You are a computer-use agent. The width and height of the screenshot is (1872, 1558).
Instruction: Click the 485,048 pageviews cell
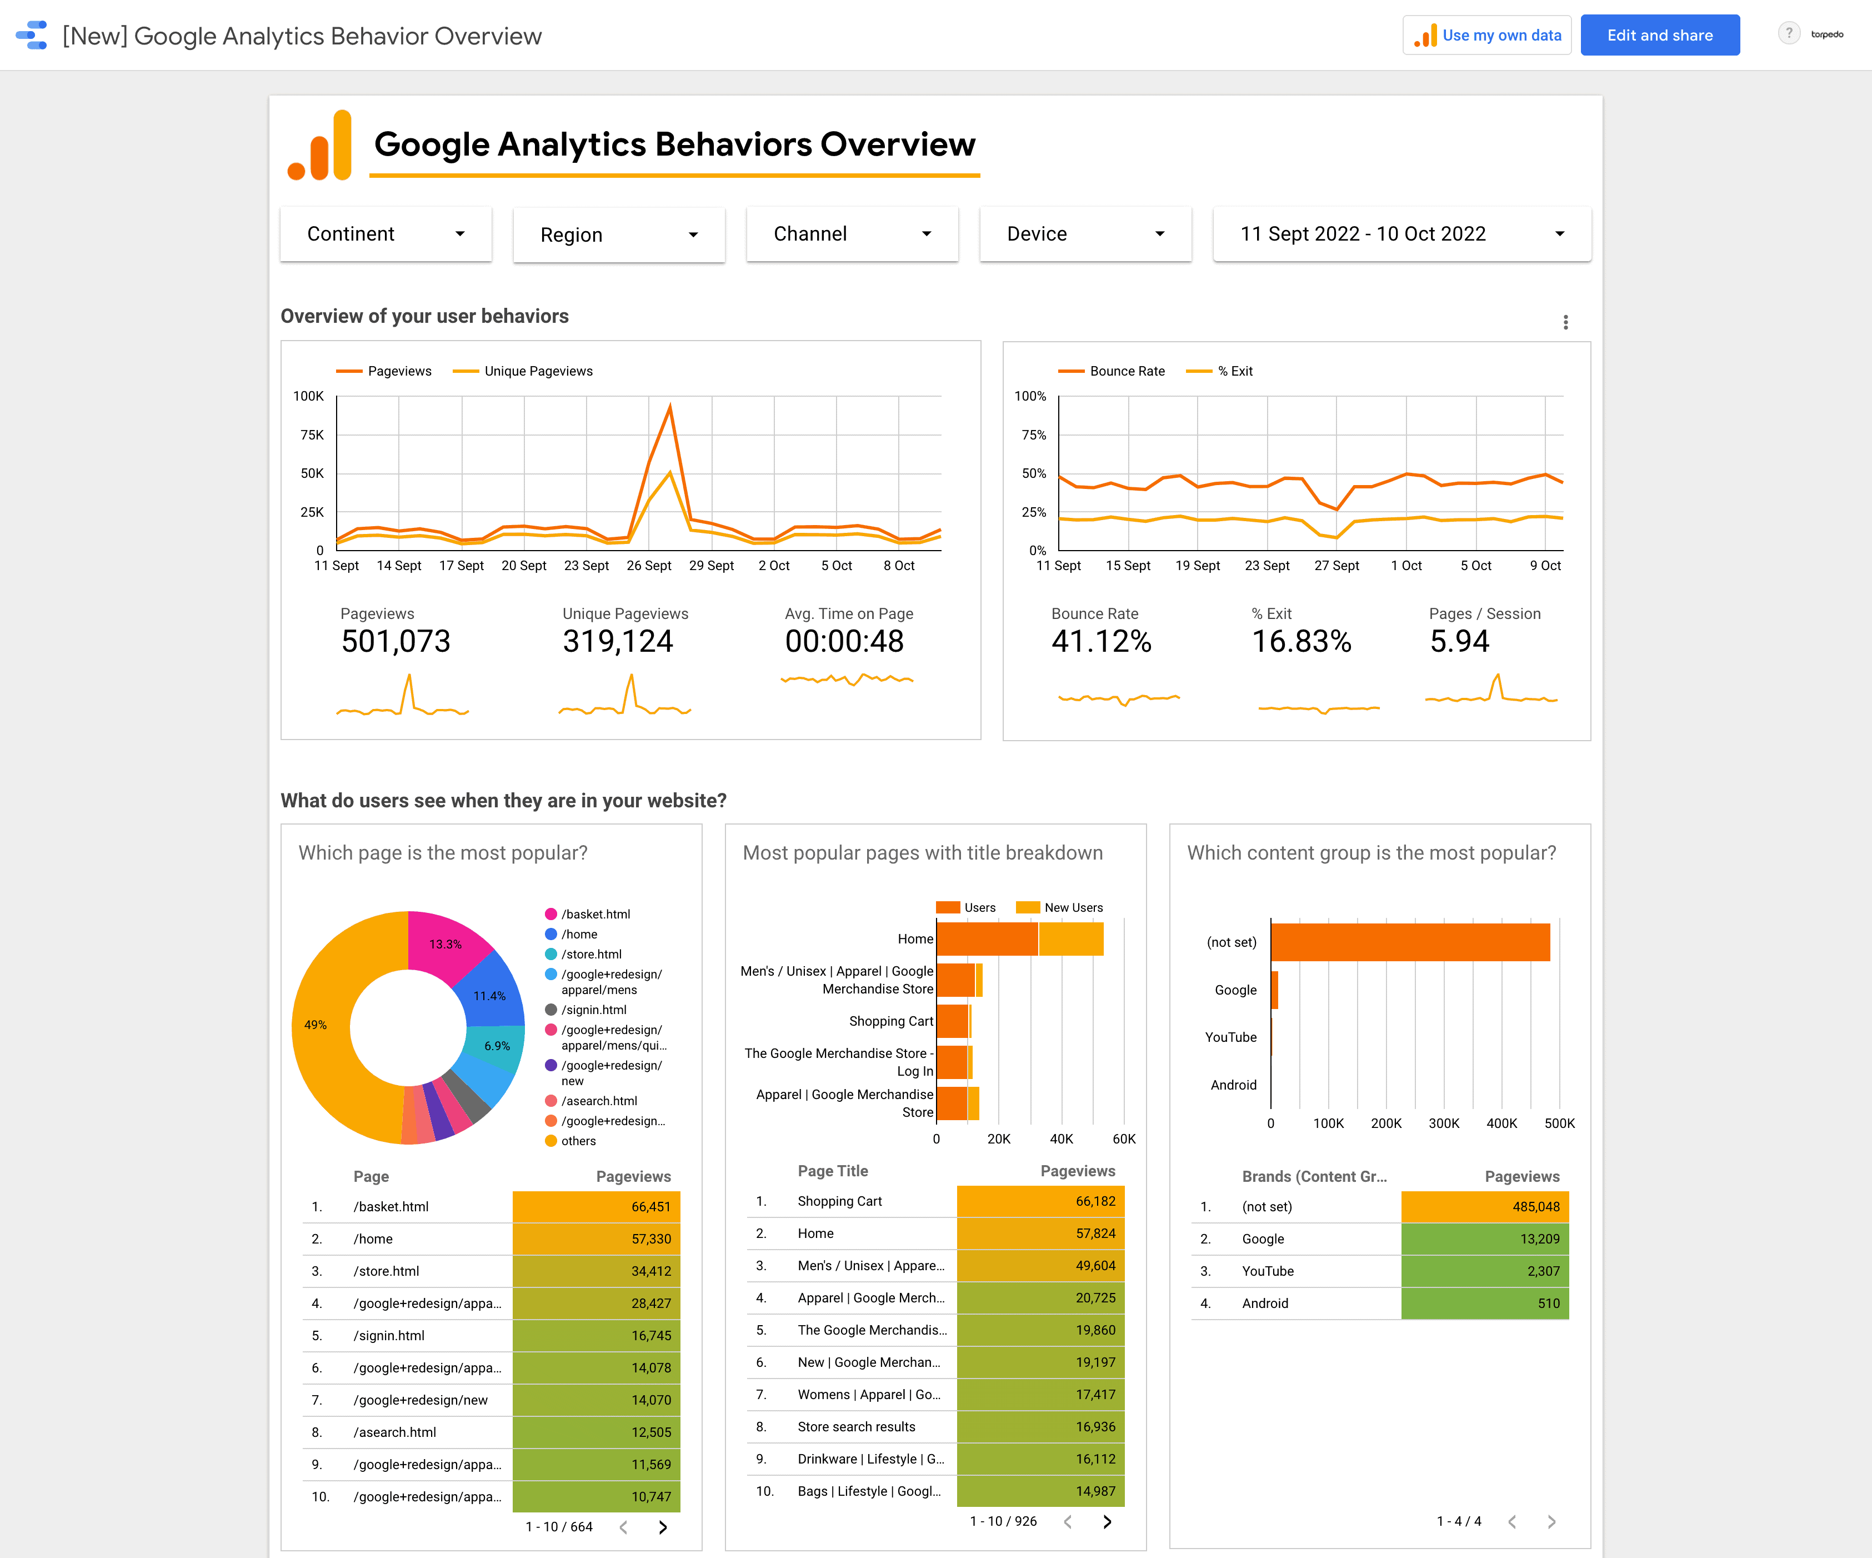click(1485, 1207)
